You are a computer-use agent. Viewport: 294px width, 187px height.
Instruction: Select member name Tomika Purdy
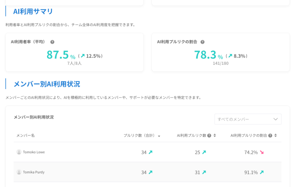coord(34,172)
